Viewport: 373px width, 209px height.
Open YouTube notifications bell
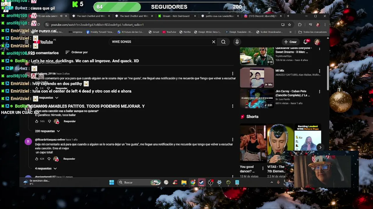pyautogui.click(x=306, y=42)
